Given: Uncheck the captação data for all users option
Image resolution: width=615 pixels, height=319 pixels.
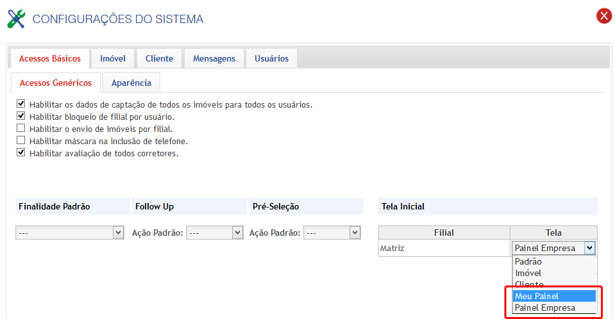Looking at the screenshot, I should coord(21,104).
